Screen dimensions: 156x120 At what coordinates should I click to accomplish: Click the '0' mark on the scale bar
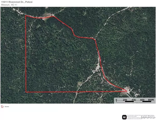(116, 100)
